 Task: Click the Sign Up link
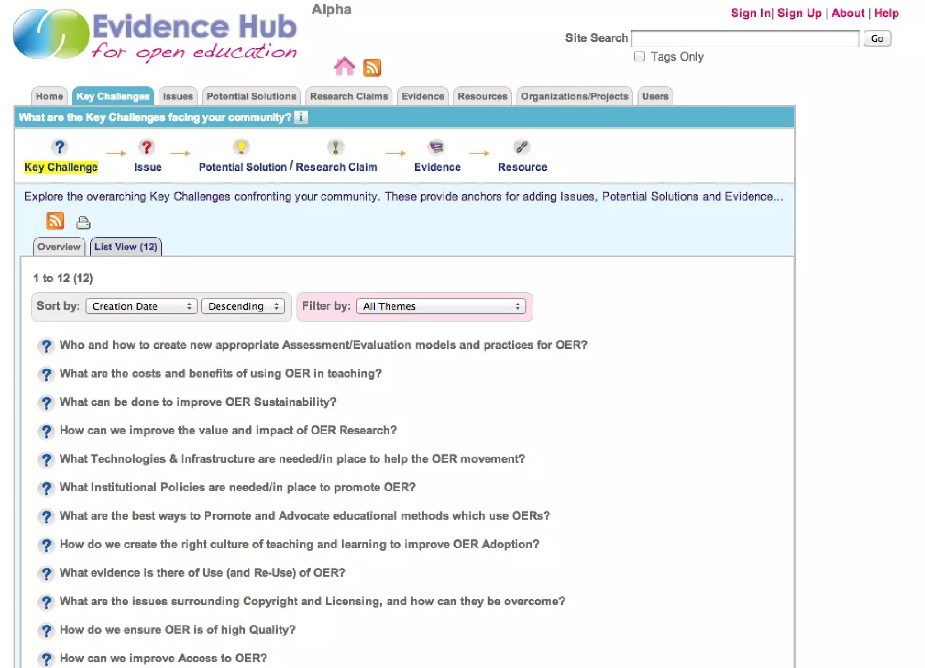[799, 13]
